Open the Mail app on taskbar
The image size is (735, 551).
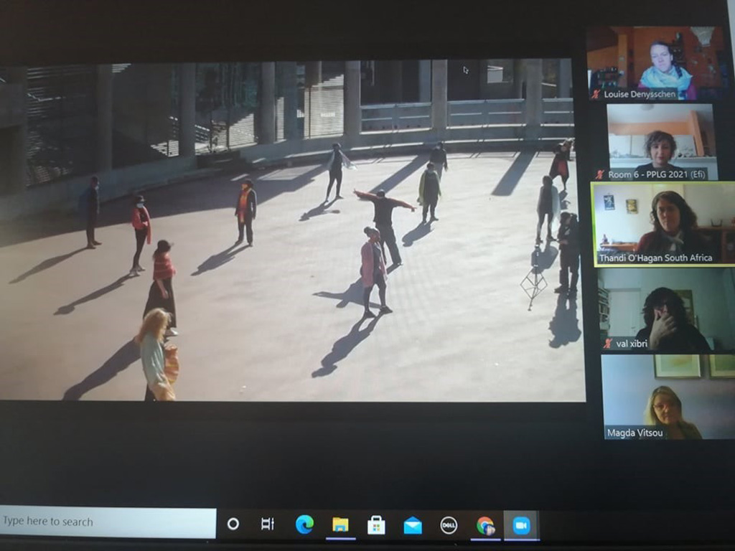click(x=413, y=526)
